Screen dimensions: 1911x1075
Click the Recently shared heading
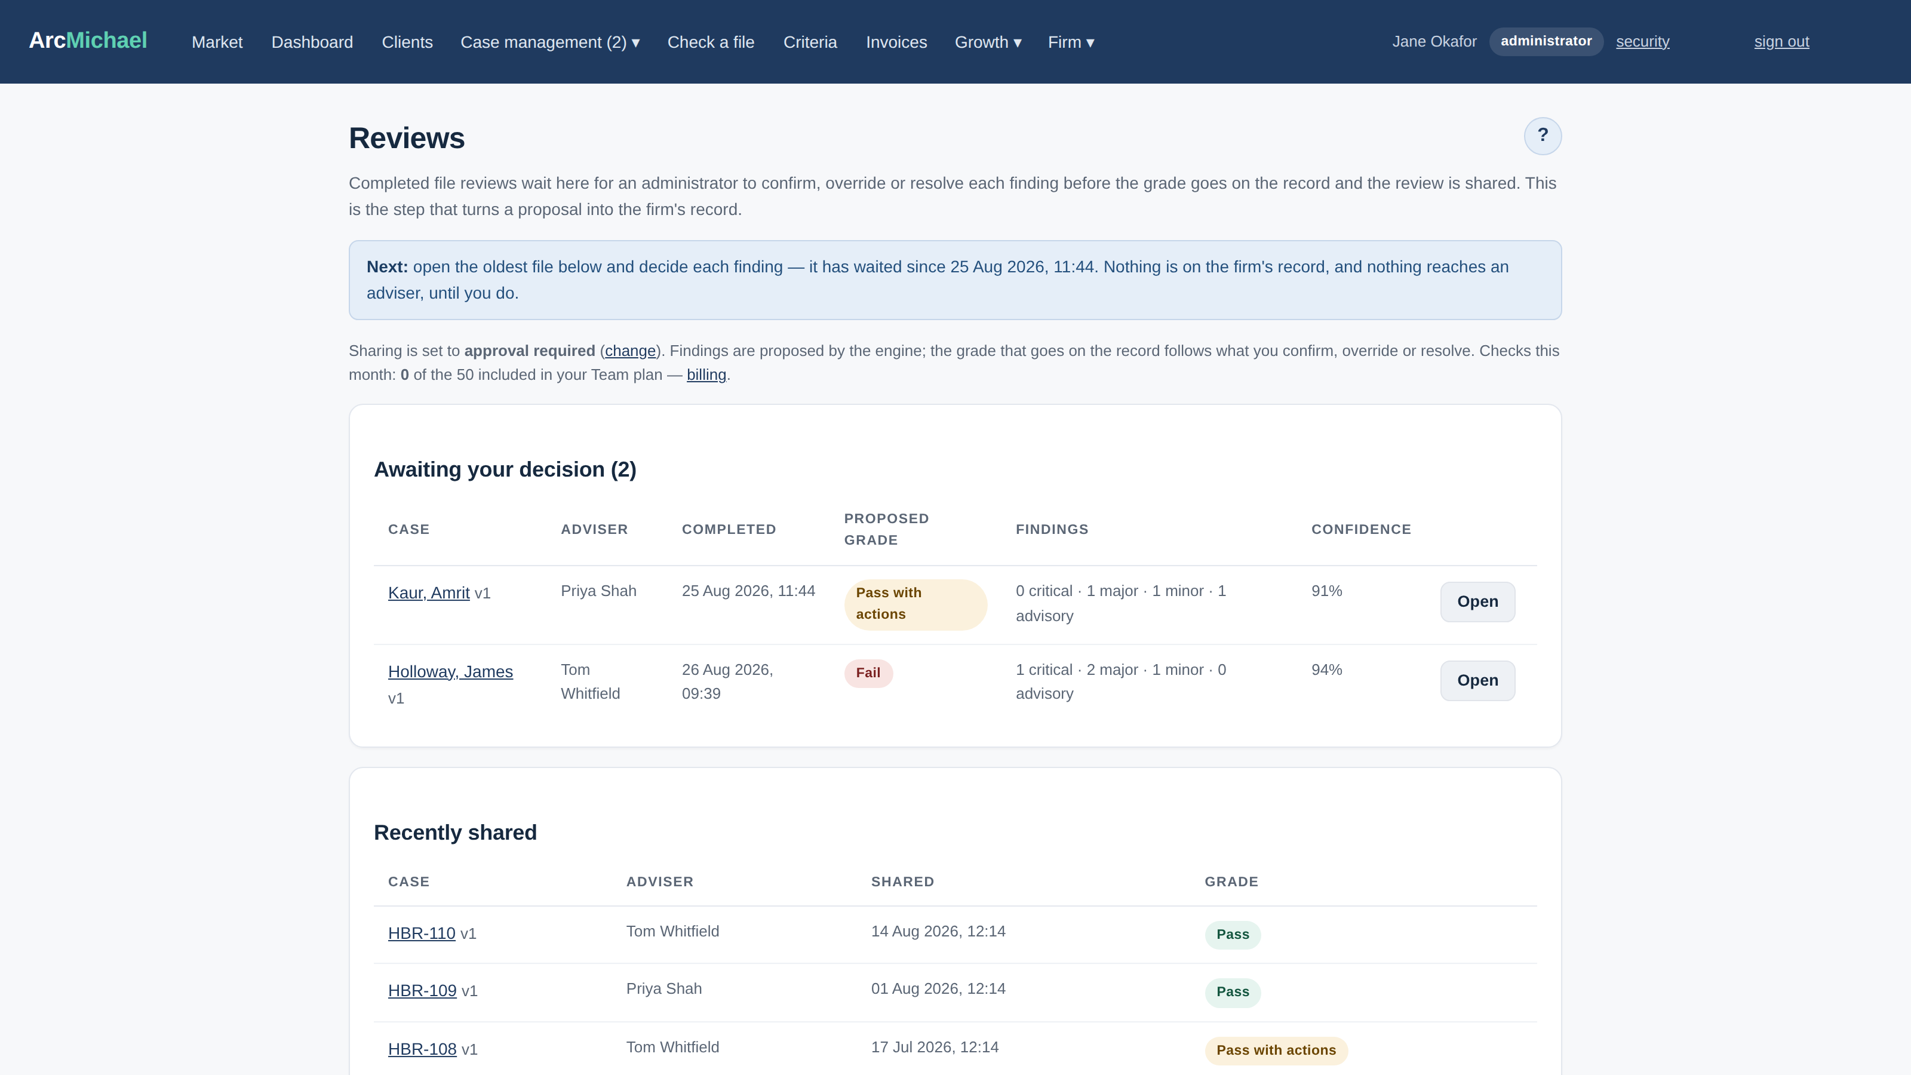454,833
